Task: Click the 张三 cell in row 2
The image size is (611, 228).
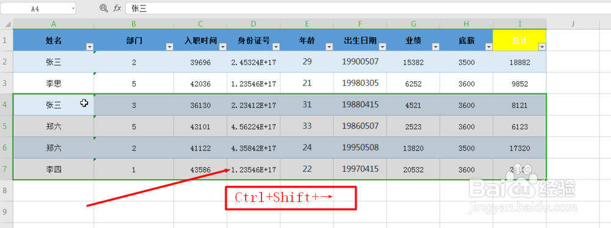Action: coord(53,62)
